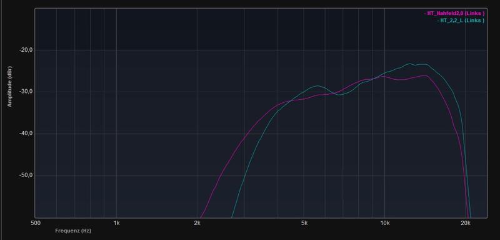This screenshot has width=500, height=240.
Task: Click the magenta curve peak near 14 kHz
Action: [x=425, y=75]
